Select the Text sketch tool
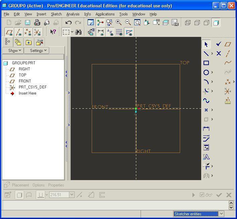 [x=206, y=157]
